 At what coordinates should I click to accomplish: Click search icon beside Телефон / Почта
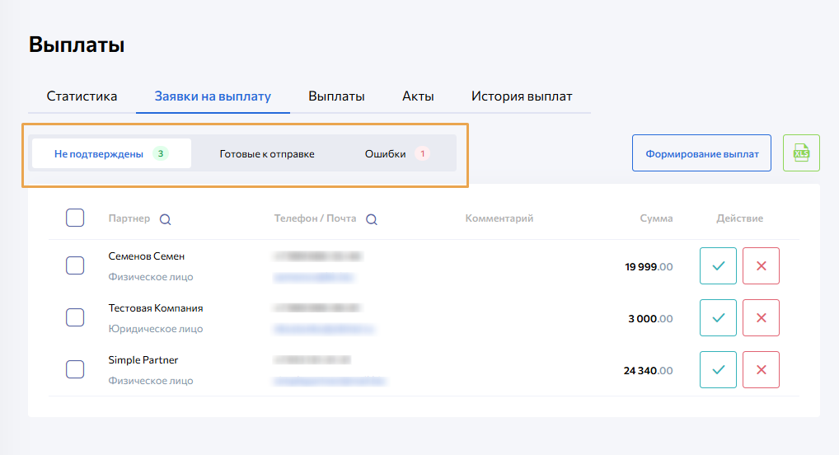tap(371, 219)
